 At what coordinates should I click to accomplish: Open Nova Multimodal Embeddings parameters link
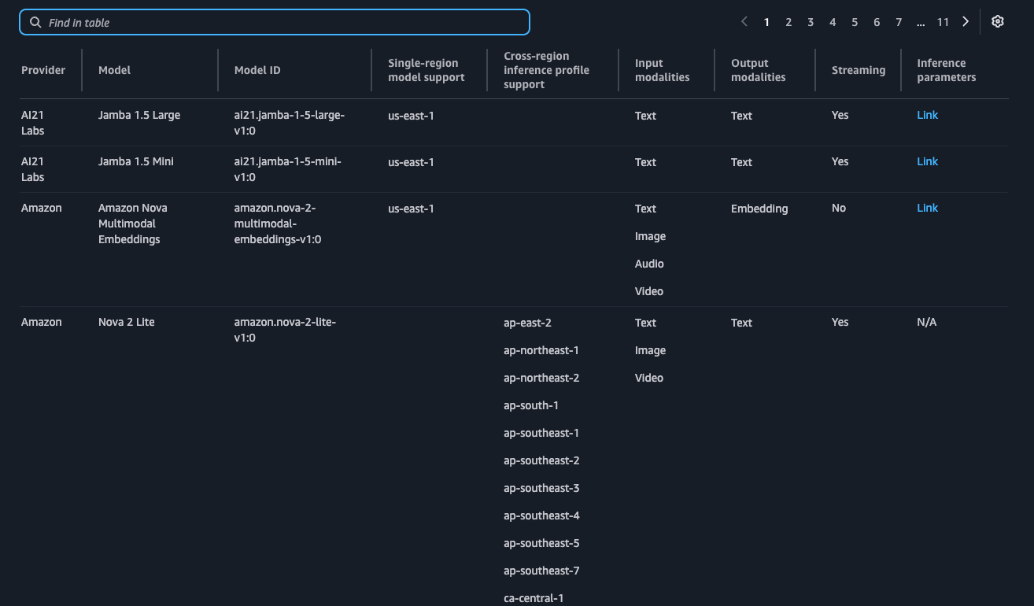(927, 208)
